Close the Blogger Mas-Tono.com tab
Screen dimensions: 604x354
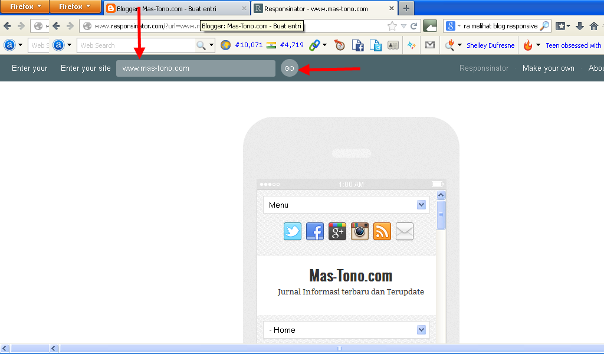point(244,8)
